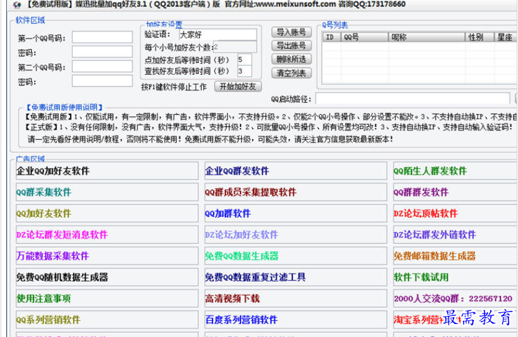The height and width of the screenshot is (337, 518).
Task: Click the 点加好友后等待时间 field showing 5
Action: [245, 60]
